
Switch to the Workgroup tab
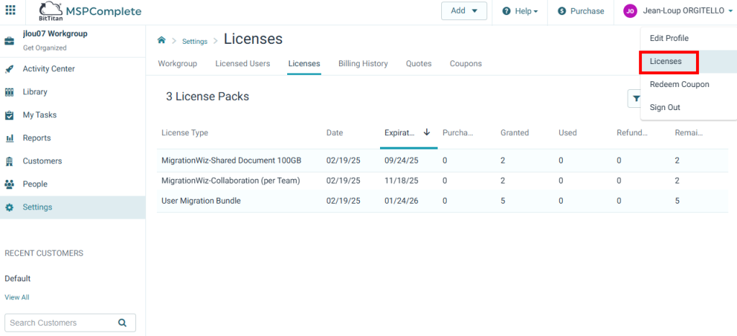point(177,63)
